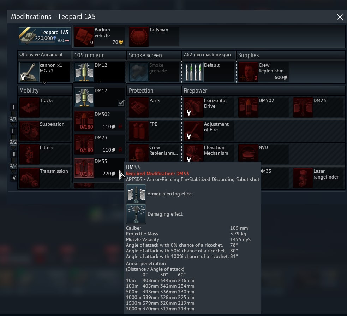Open the 105 mm gun DM12 ammo selector
The height and width of the screenshot is (316, 347).
click(x=99, y=72)
